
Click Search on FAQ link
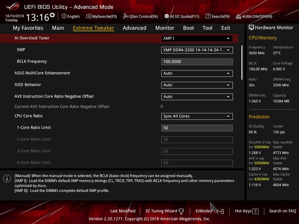click(283, 211)
